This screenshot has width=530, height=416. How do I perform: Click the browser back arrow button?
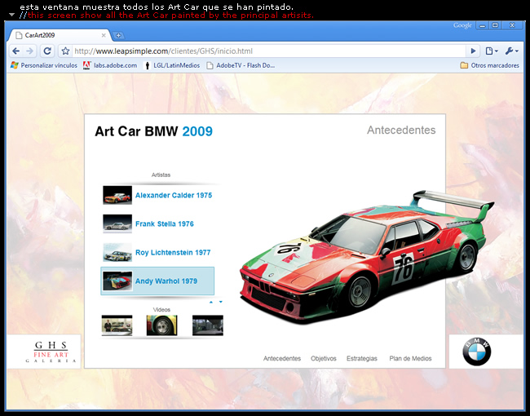pyautogui.click(x=15, y=51)
